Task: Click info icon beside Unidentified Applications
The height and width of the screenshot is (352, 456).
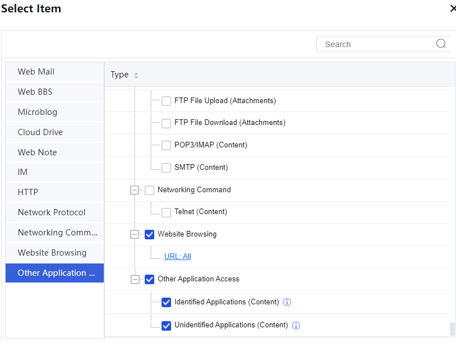Action: (x=296, y=326)
